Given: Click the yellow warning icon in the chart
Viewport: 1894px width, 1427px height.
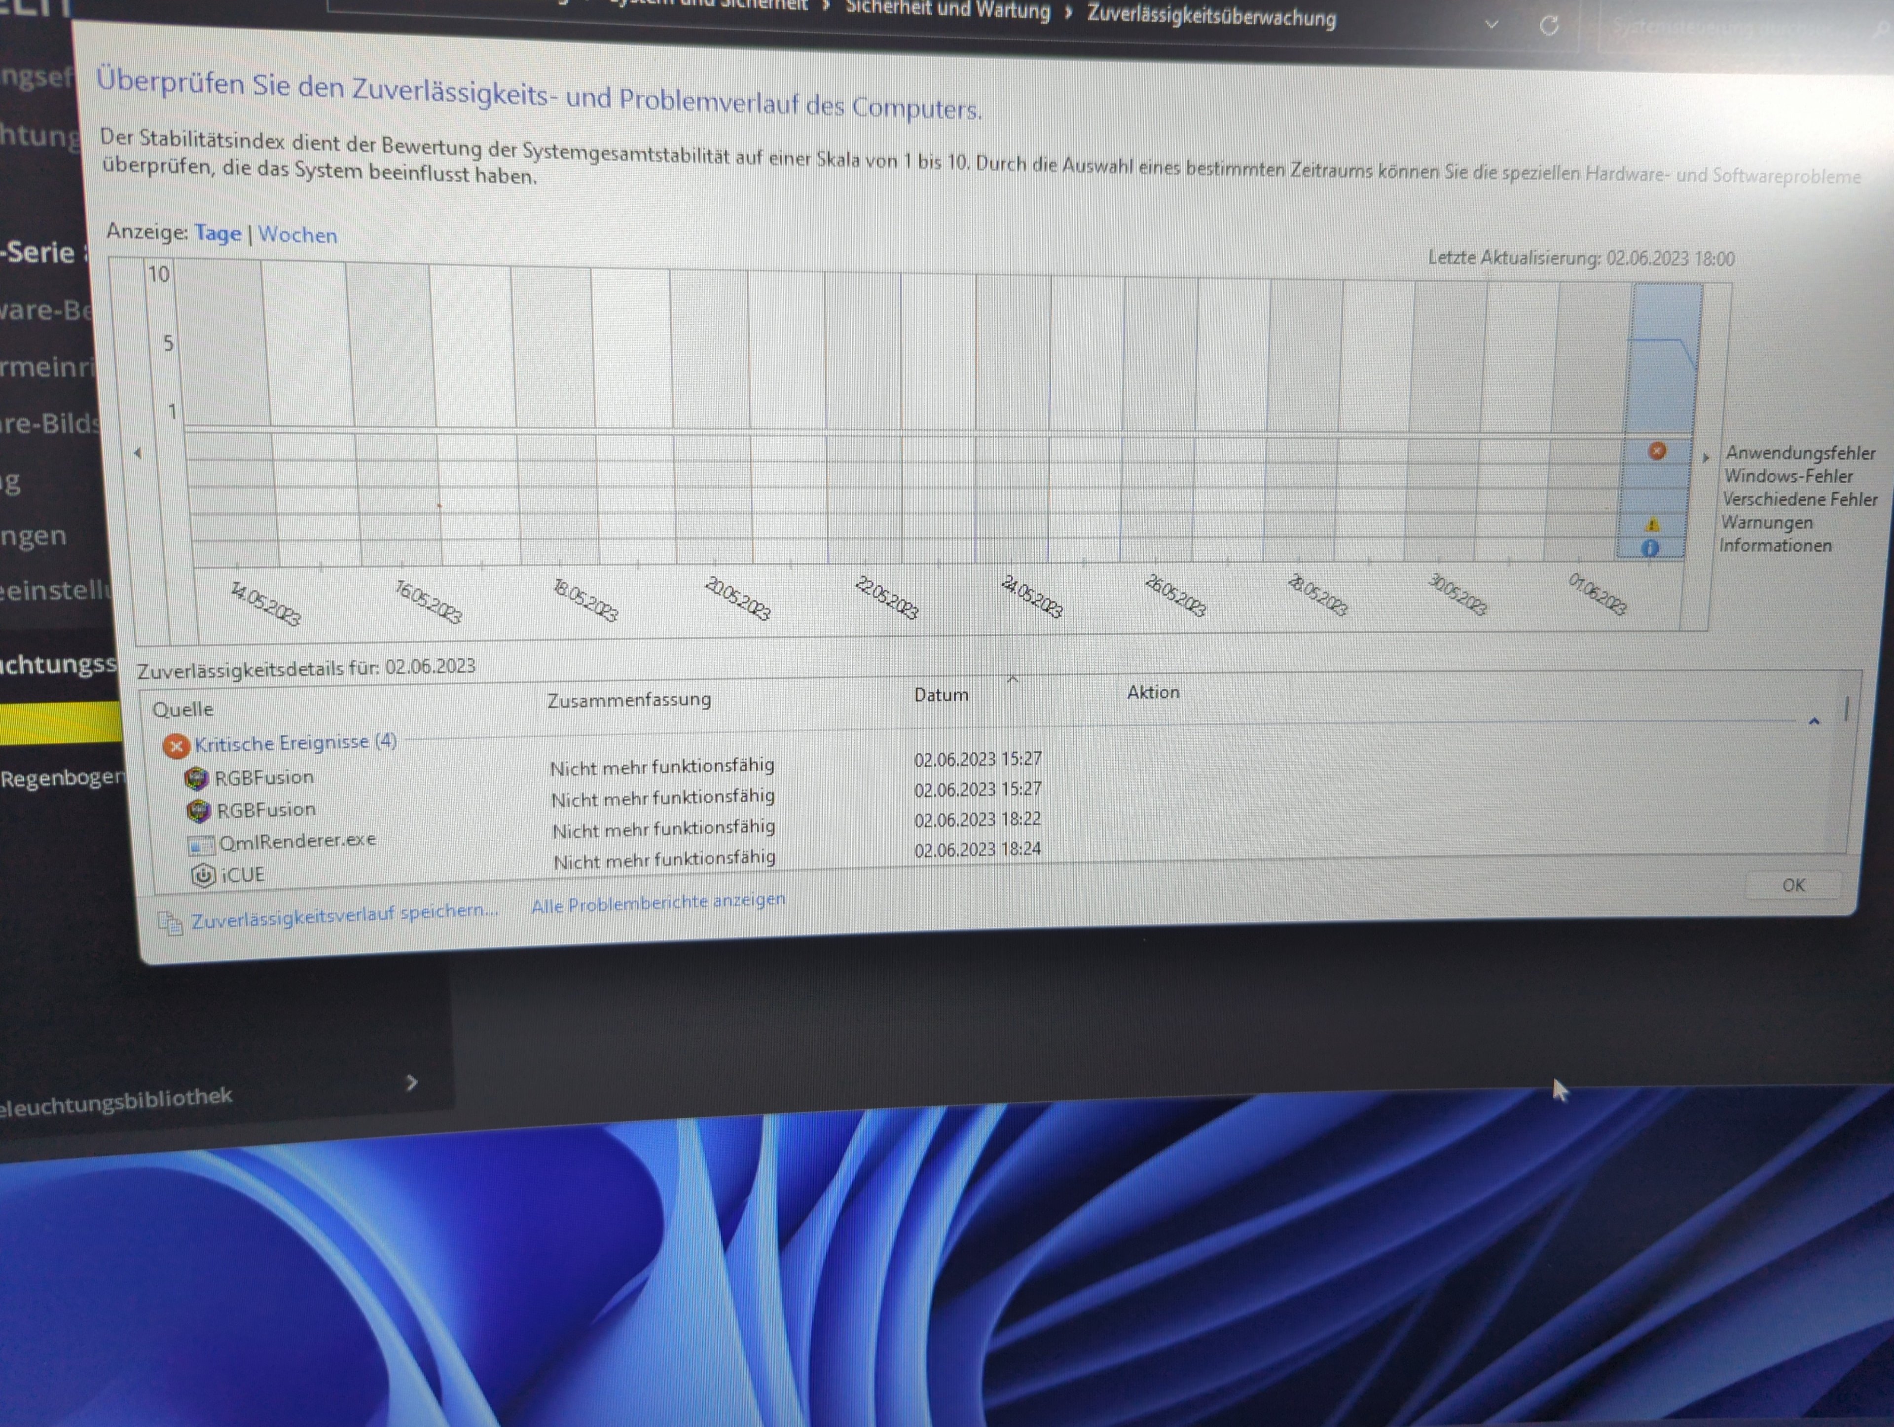Looking at the screenshot, I should (1652, 524).
